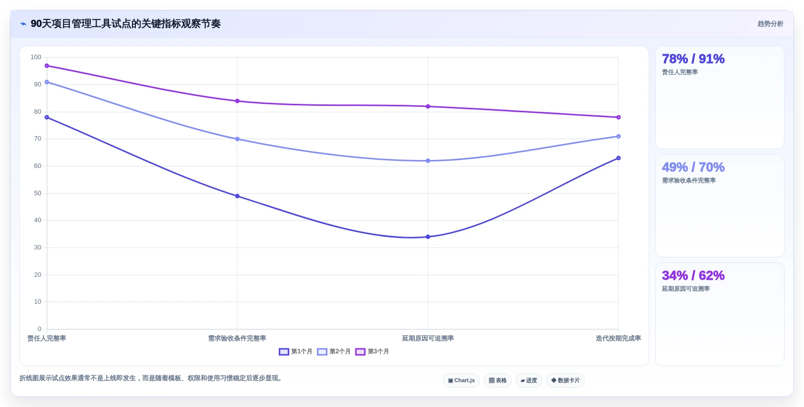Click the 需求验收条件完整率 caption in second card

tap(689, 180)
